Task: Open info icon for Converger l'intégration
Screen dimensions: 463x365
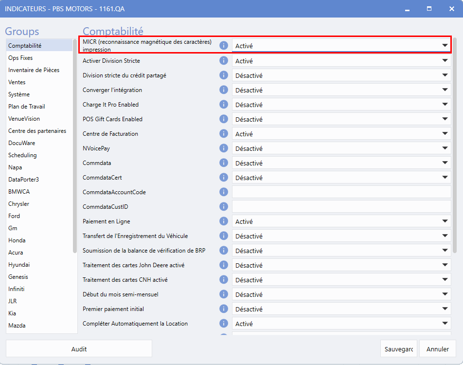Action: pyautogui.click(x=224, y=90)
